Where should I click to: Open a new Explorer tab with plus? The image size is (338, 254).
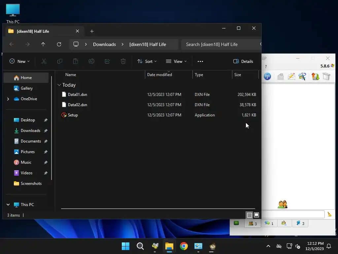(x=92, y=31)
